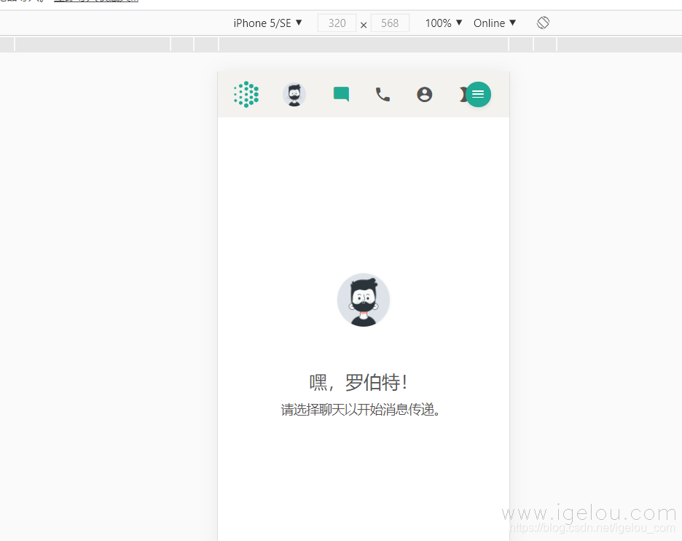Toggle the hamburger navigation drawer

click(x=478, y=94)
